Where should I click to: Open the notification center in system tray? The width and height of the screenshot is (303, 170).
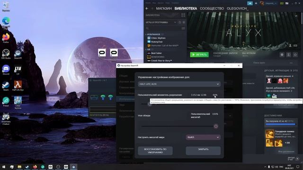(x=298, y=167)
